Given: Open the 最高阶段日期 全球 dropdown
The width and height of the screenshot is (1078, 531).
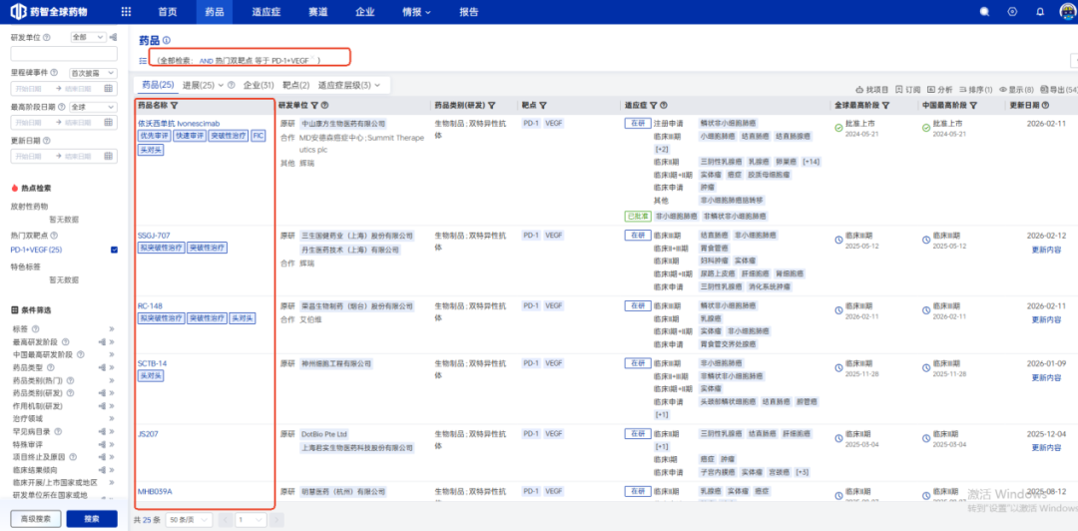Looking at the screenshot, I should click(93, 107).
